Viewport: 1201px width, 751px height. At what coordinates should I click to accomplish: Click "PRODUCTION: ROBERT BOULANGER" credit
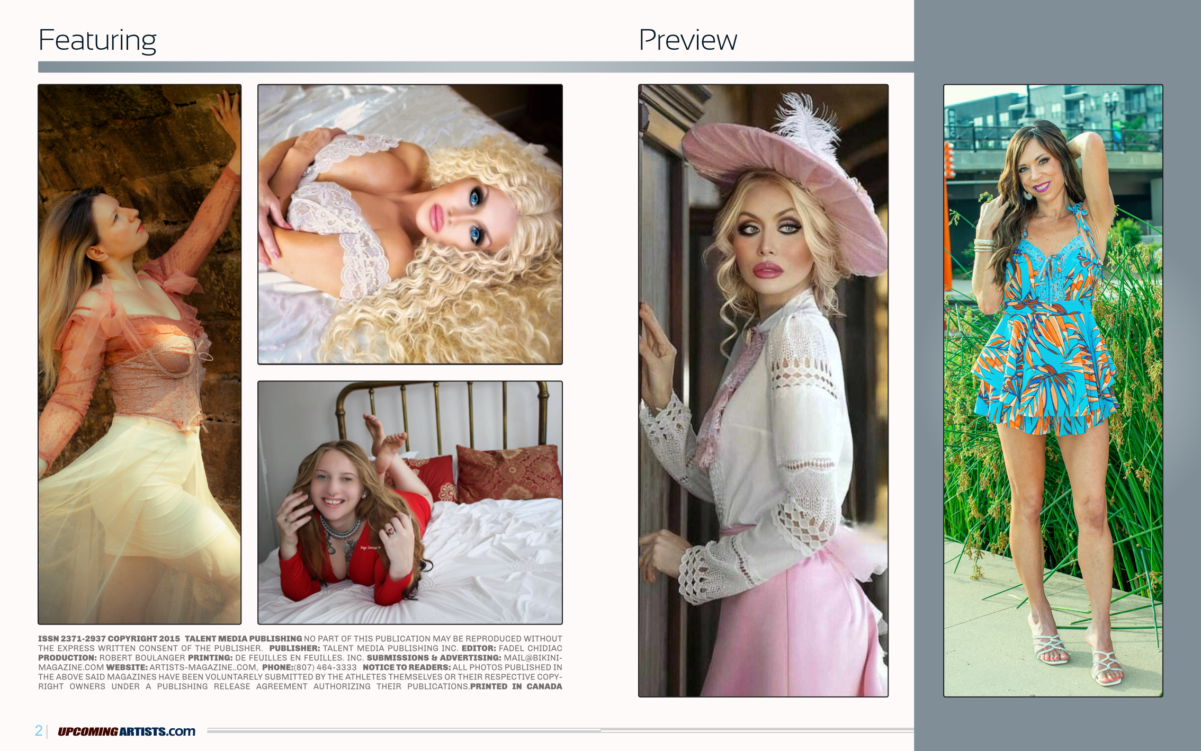(x=112, y=658)
